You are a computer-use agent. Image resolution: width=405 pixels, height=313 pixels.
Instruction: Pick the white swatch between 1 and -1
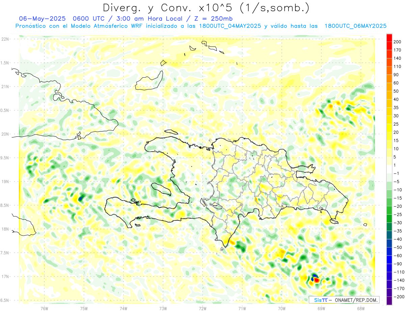(x=389, y=169)
